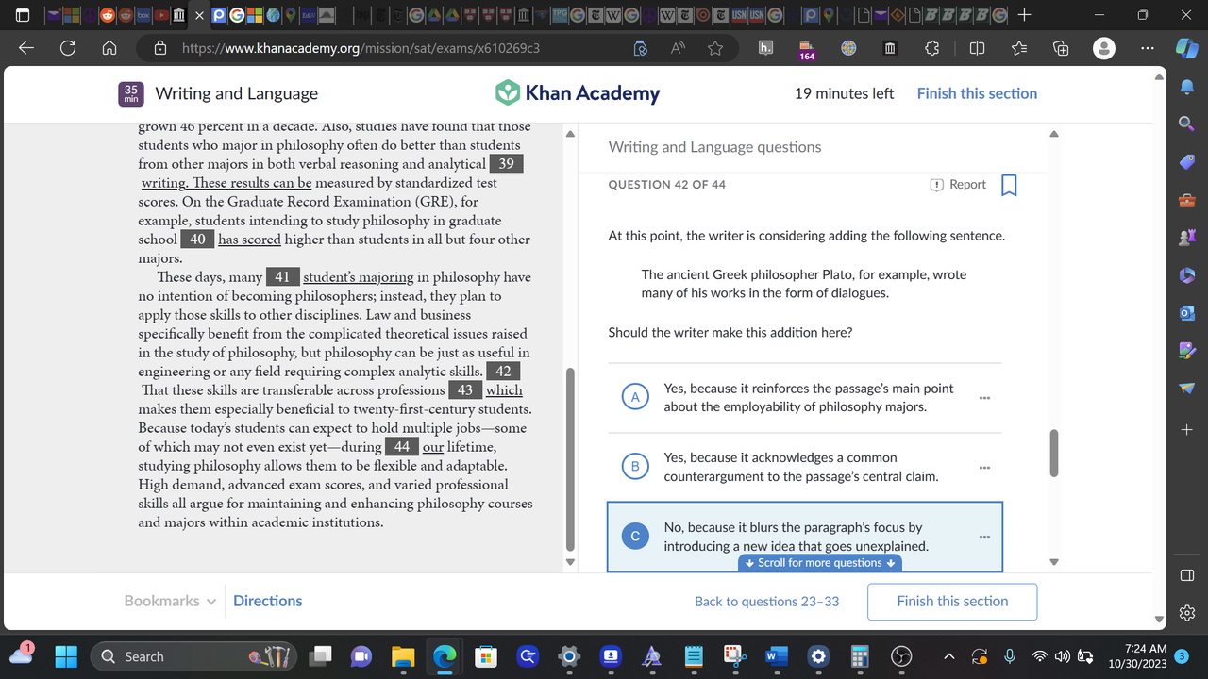Click the sidebar notifications bell icon

(1187, 87)
